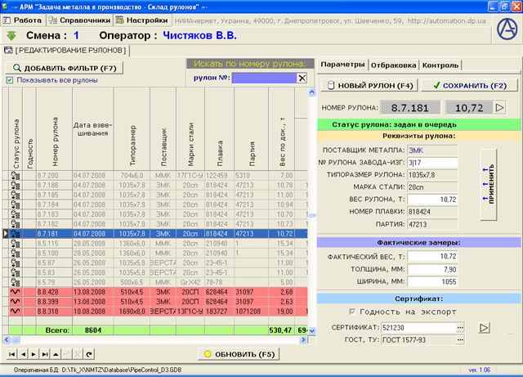Click 'Марки стали' column header
Screen dimensions: 523x377
point(190,129)
